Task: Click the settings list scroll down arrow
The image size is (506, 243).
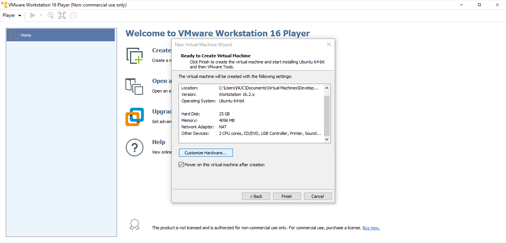Action: [x=327, y=140]
